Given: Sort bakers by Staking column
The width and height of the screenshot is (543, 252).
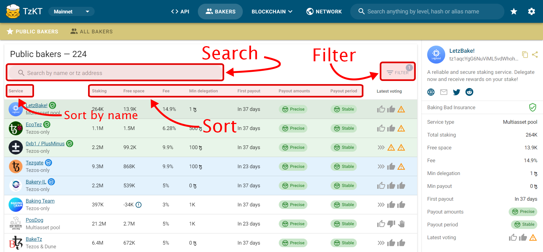Looking at the screenshot, I should tap(99, 91).
